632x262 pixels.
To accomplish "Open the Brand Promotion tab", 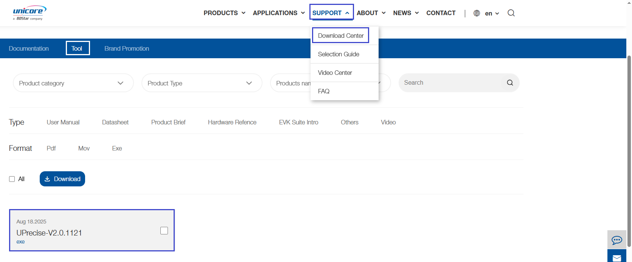I will 127,48.
